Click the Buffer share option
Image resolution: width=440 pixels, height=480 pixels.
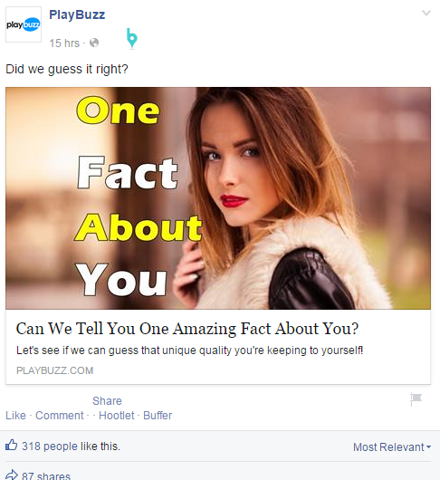coord(158,416)
